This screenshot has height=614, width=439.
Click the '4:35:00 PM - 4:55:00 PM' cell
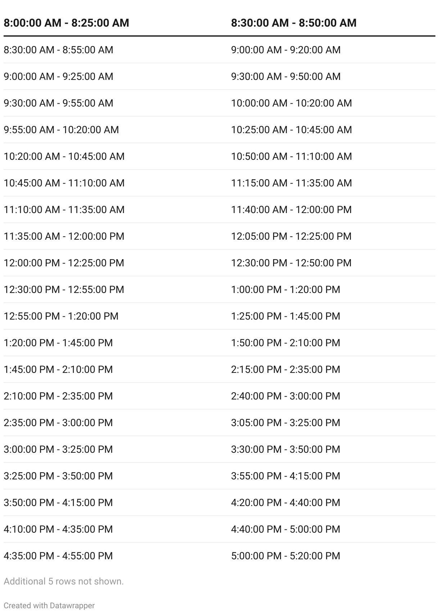coord(58,556)
